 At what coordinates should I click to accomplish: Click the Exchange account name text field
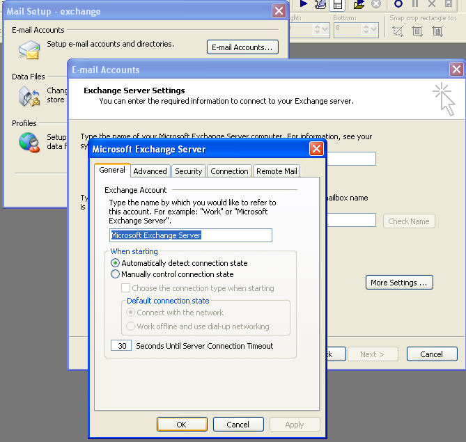[x=190, y=235]
